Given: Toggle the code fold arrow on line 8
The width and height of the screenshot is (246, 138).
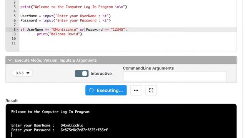Looking at the screenshot, I should tap(17, 30).
